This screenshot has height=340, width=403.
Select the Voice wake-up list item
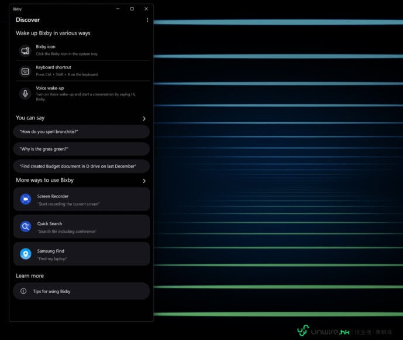(x=81, y=93)
